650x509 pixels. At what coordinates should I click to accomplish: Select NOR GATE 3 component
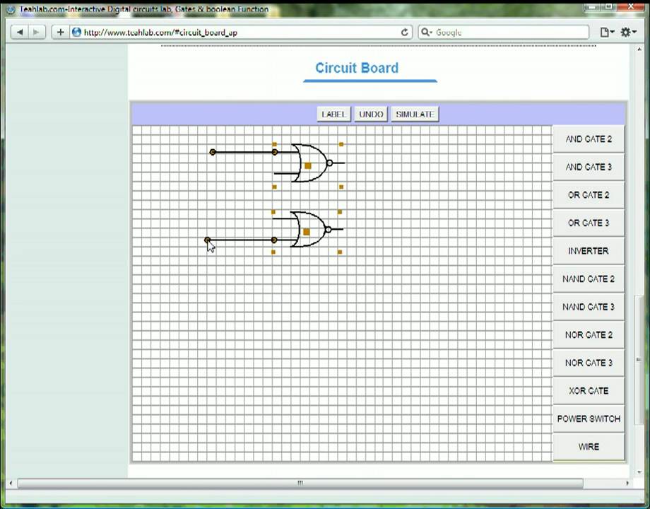pos(589,363)
